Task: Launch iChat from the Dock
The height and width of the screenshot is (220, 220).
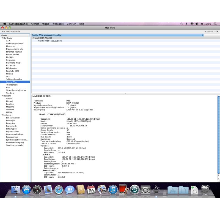Action: point(70,189)
